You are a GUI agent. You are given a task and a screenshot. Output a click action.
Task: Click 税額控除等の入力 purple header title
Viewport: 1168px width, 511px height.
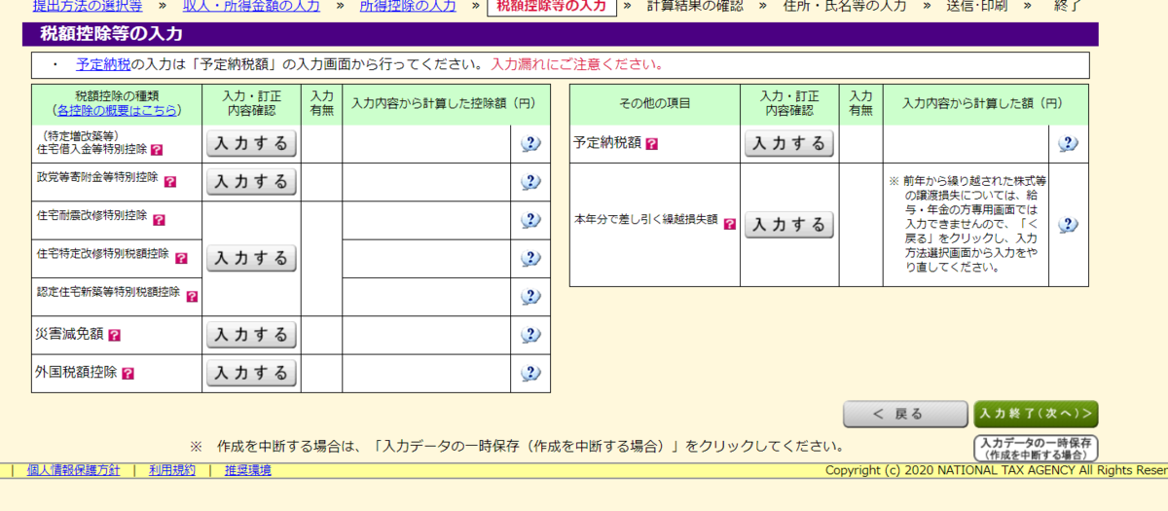[111, 34]
